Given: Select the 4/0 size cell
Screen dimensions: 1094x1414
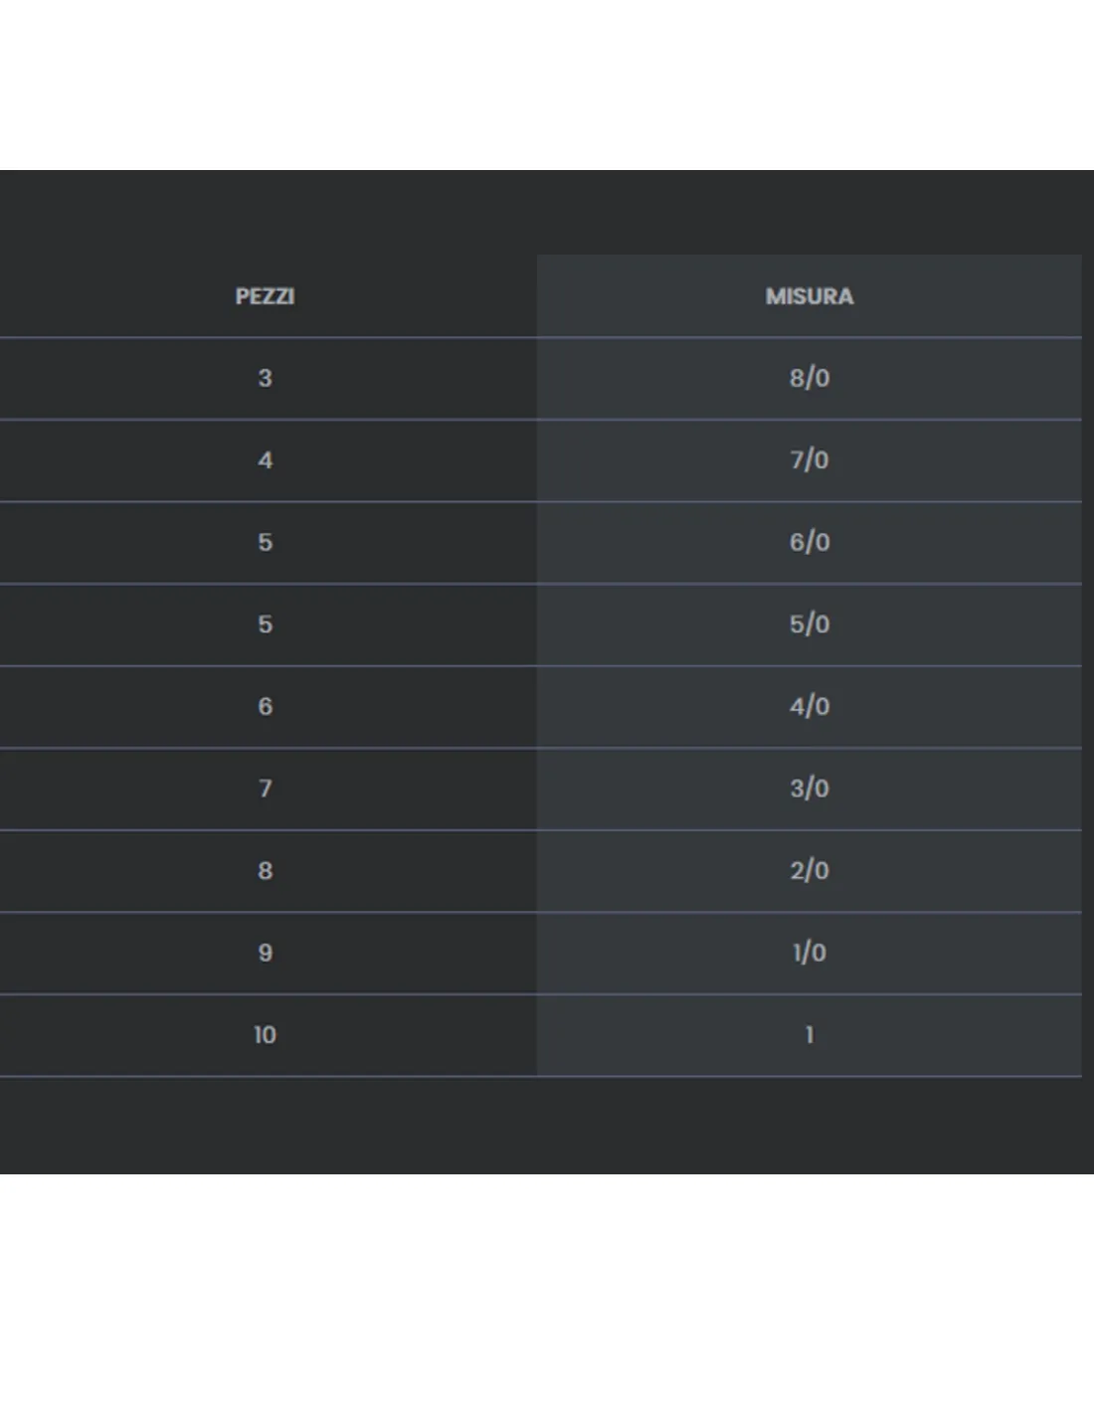Looking at the screenshot, I should (809, 707).
